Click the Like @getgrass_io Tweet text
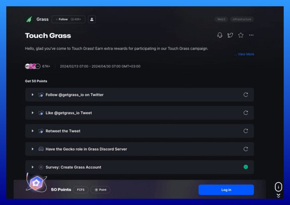Viewport: 290px width, 205px height. [69, 113]
